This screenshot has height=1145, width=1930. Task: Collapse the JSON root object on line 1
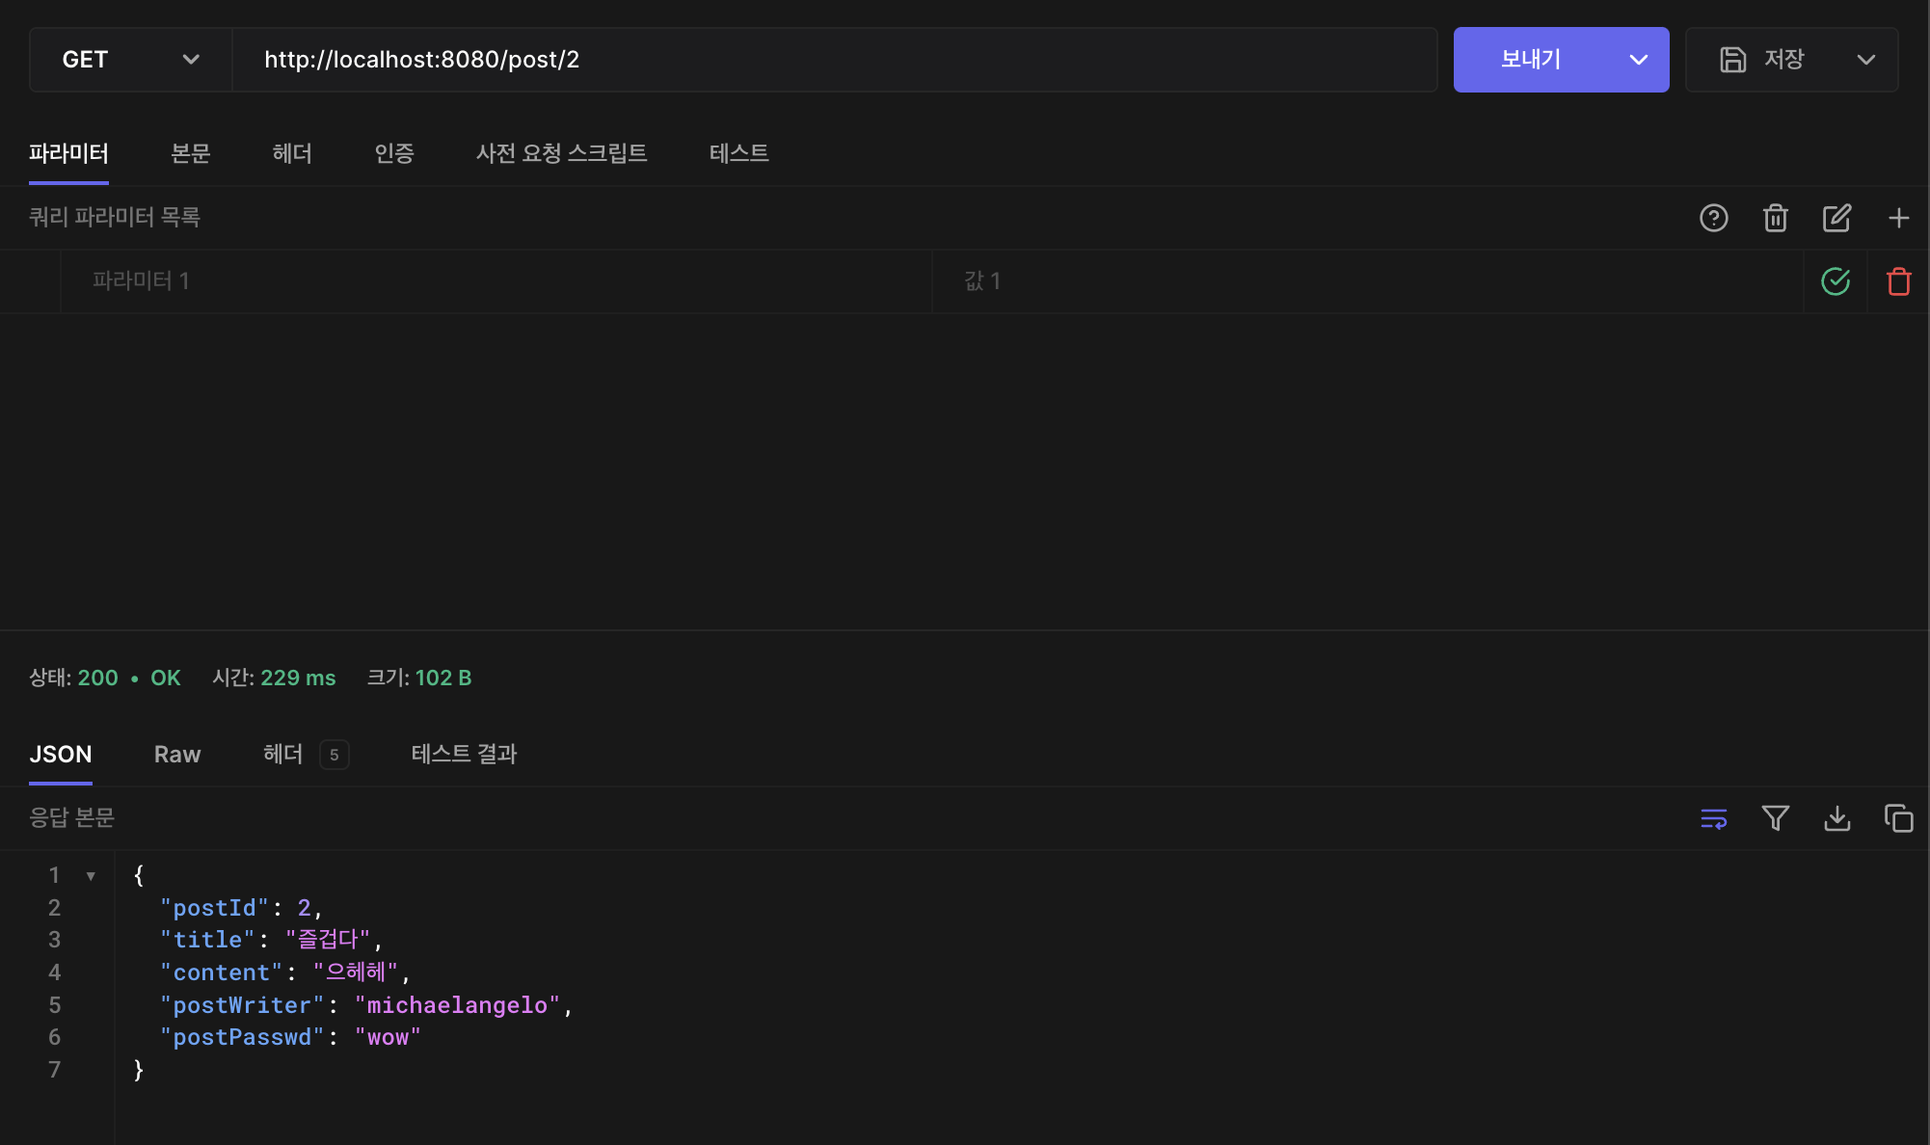click(x=91, y=876)
